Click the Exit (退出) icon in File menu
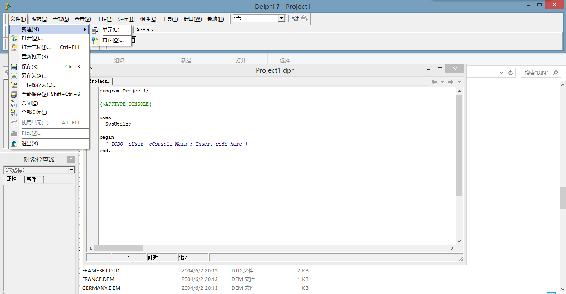 (x=14, y=143)
